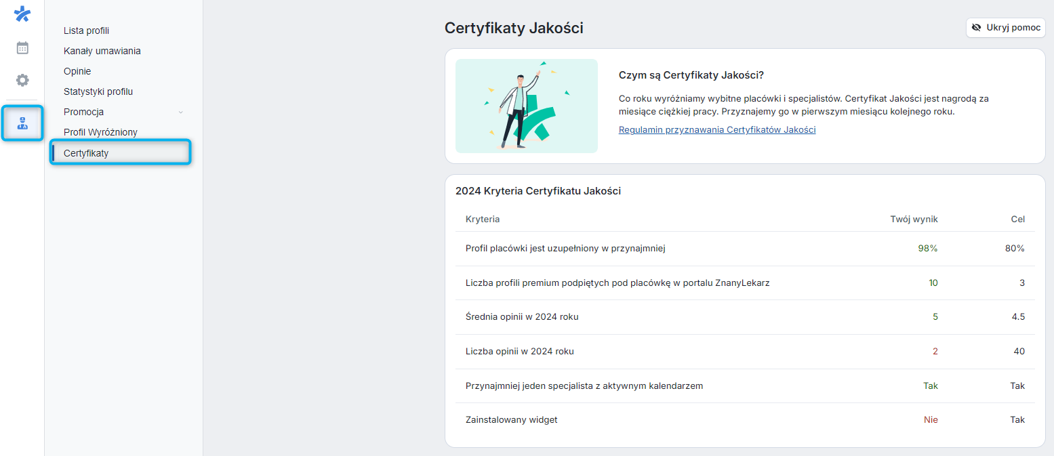Collapse the Promocja section chevron
This screenshot has width=1054, height=456.
180,111
